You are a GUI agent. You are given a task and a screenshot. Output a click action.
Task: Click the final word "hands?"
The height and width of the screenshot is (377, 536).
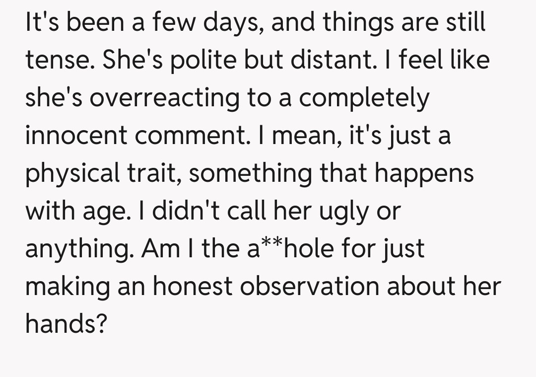click(66, 324)
